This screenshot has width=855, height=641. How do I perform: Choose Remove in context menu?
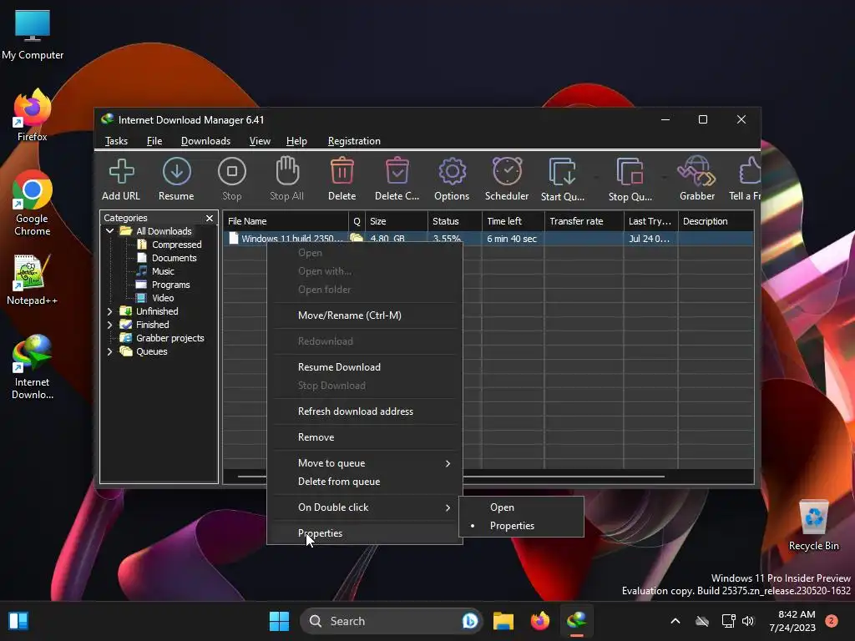(364, 437)
